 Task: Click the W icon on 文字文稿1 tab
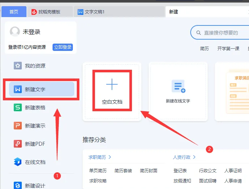tap(80, 12)
